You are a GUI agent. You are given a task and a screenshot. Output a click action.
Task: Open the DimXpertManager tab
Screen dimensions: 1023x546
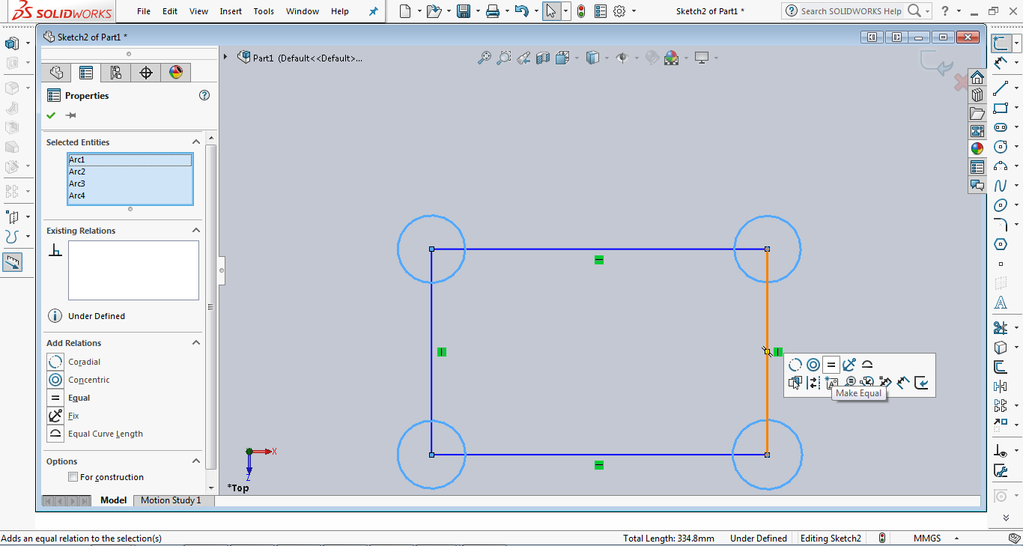[x=146, y=73]
